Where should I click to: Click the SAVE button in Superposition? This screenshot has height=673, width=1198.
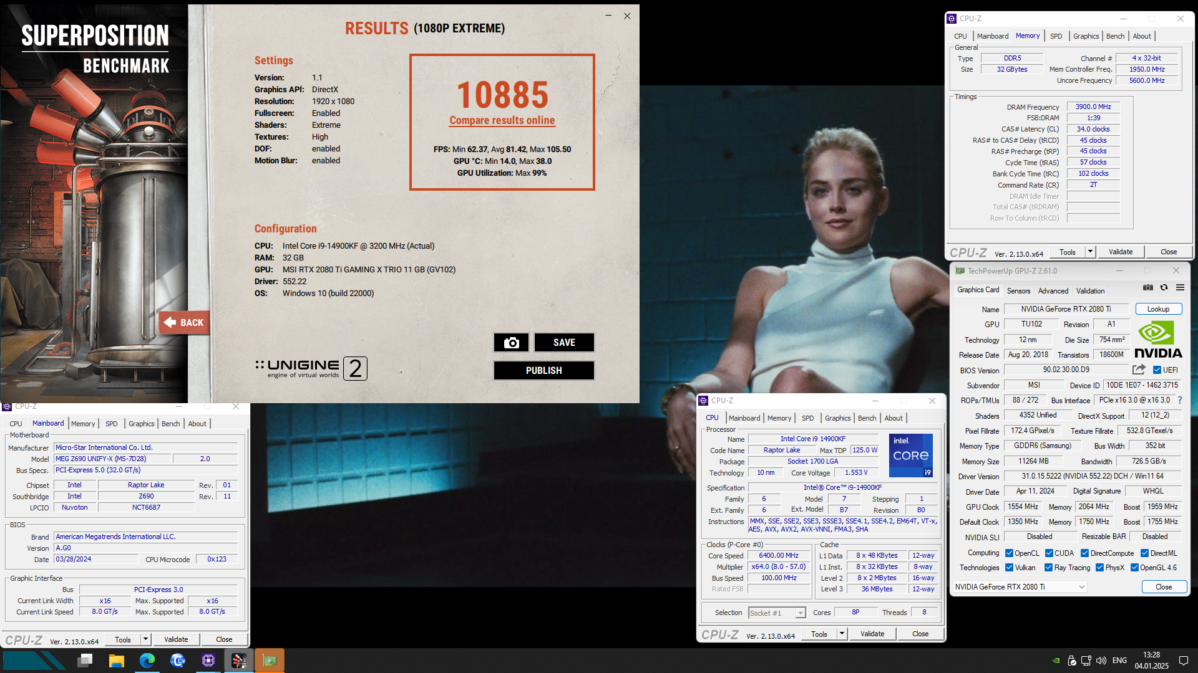tap(564, 343)
